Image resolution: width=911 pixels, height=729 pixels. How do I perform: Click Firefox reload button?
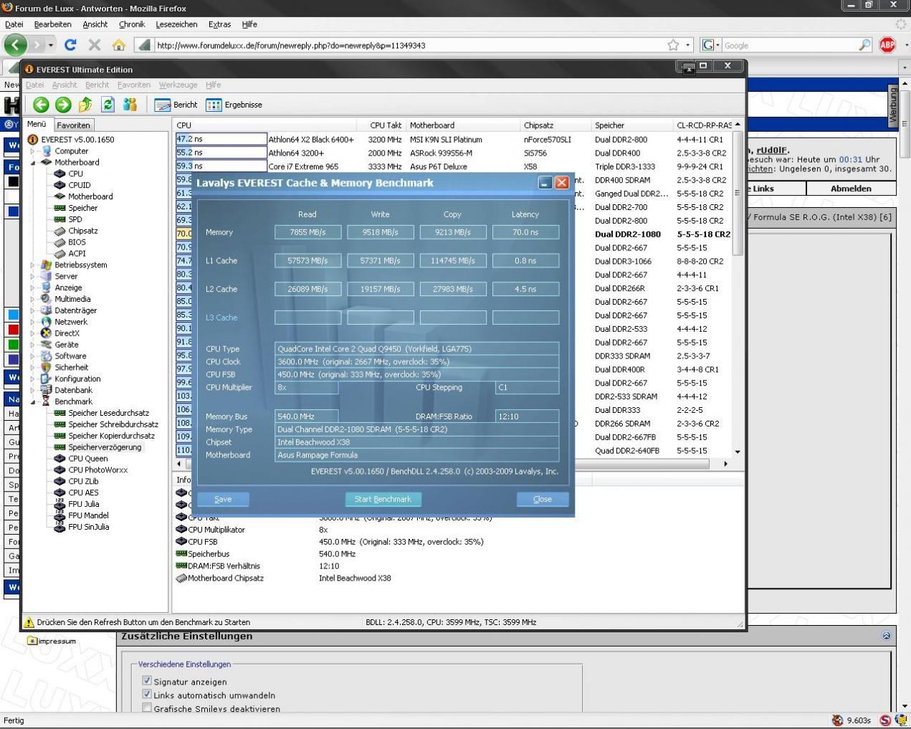[x=70, y=45]
